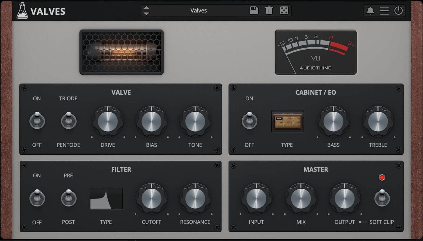Click the delete preset trash icon
This screenshot has width=423, height=241.
click(269, 11)
